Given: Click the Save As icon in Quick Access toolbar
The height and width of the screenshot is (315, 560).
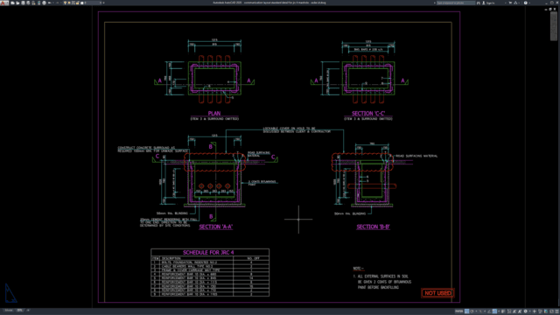Looking at the screenshot, I should [x=28, y=3].
